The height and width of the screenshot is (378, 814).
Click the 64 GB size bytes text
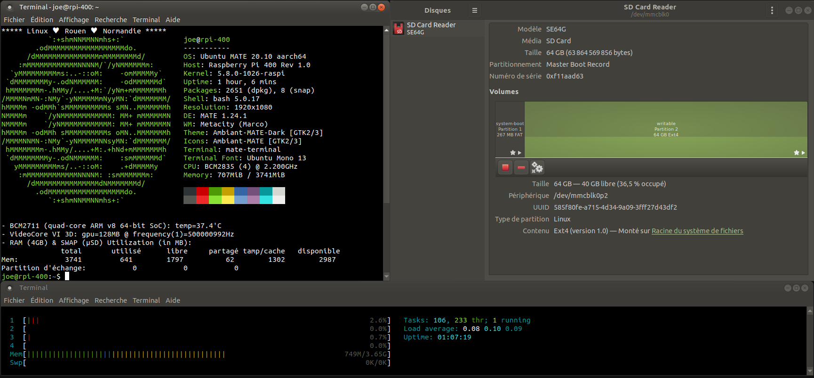(589, 53)
